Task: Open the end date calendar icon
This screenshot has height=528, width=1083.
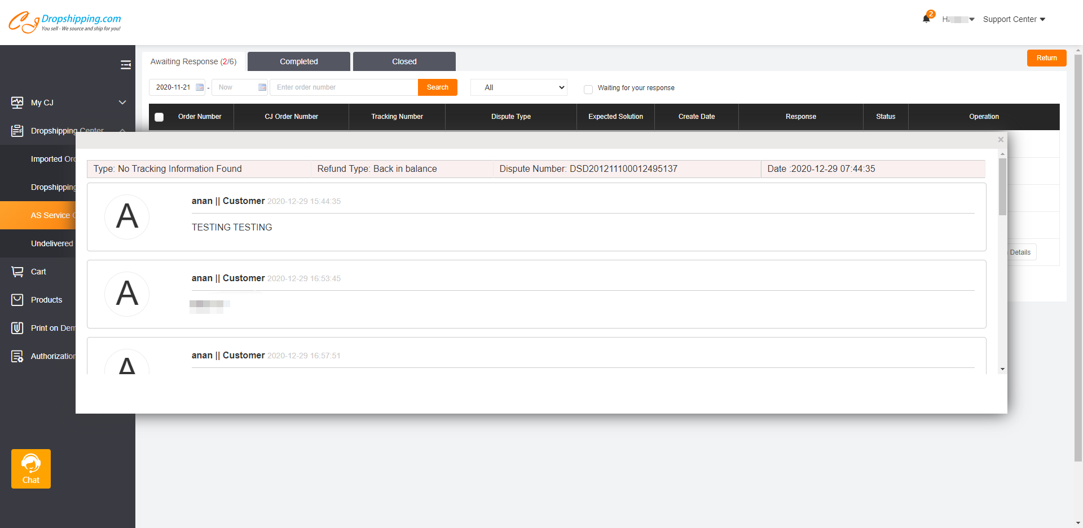Action: pos(262,87)
